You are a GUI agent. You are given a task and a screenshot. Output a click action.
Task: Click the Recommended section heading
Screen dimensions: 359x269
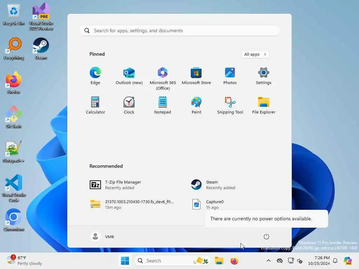coord(106,166)
